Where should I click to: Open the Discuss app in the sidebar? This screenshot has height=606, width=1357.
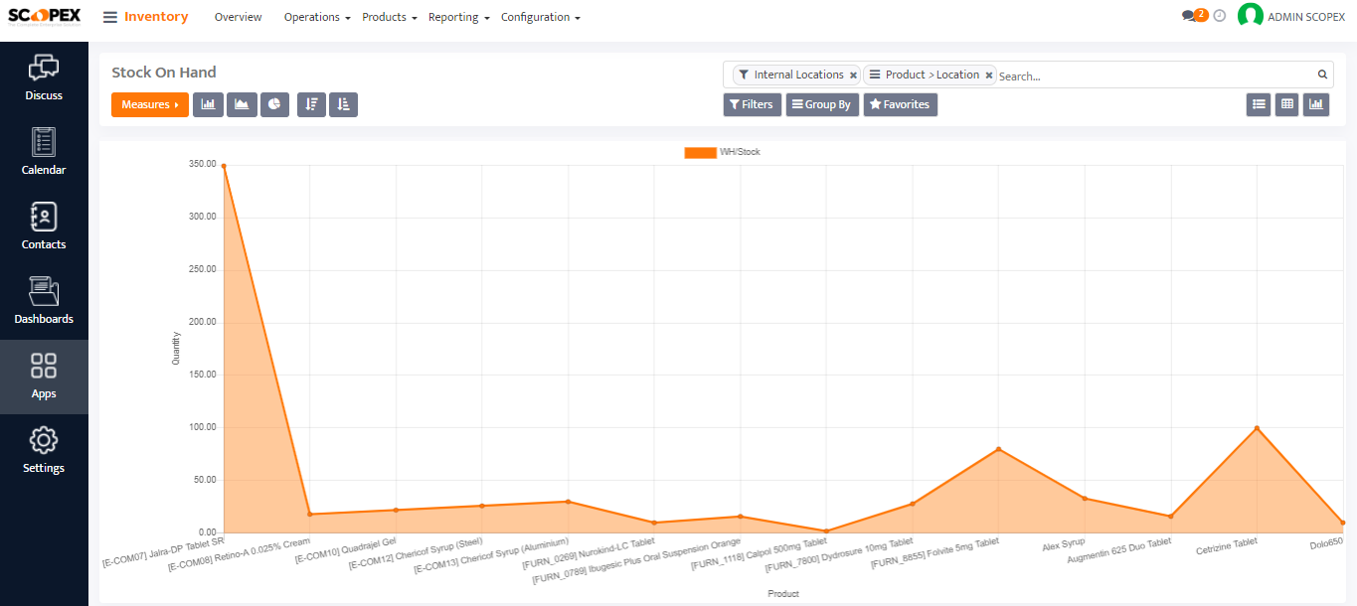coord(44,78)
